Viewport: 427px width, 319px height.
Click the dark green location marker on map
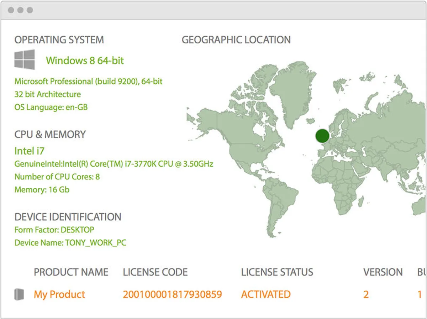click(322, 136)
